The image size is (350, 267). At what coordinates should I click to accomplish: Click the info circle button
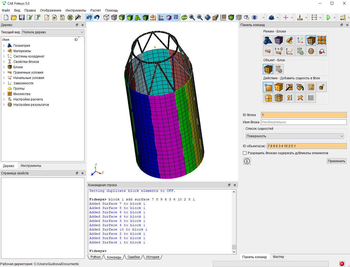point(247,161)
